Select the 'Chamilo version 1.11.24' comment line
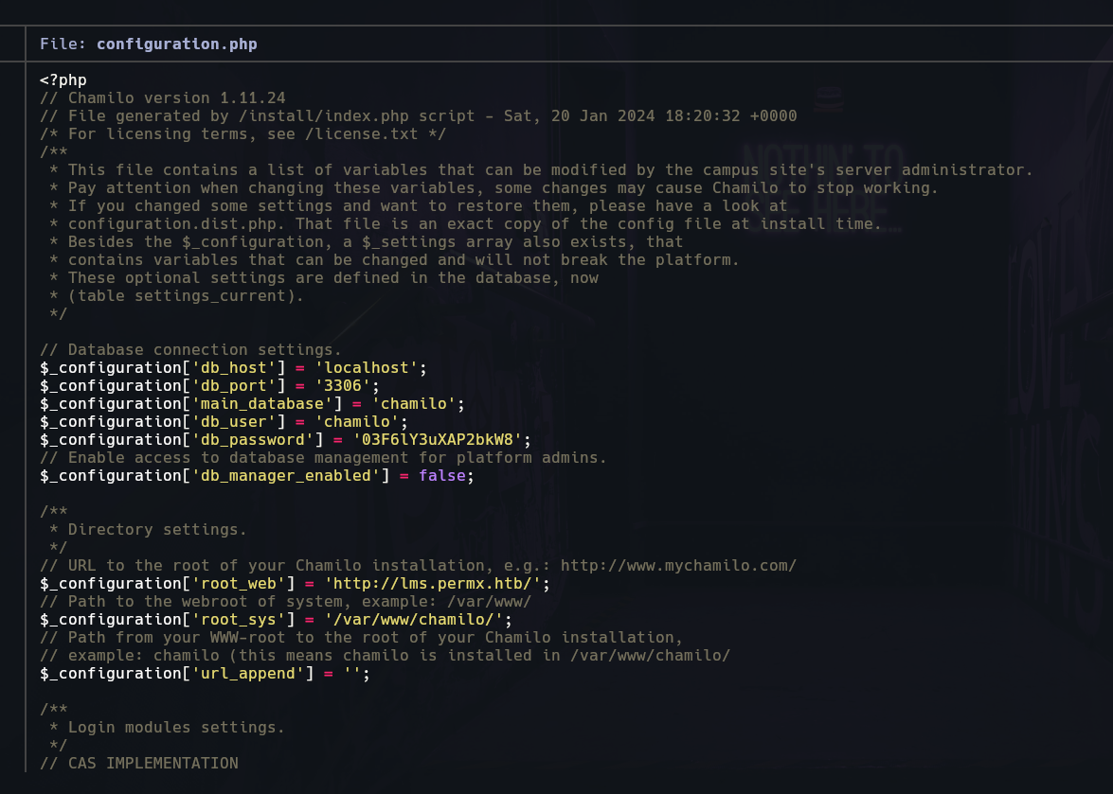The width and height of the screenshot is (1113, 794). [x=163, y=97]
